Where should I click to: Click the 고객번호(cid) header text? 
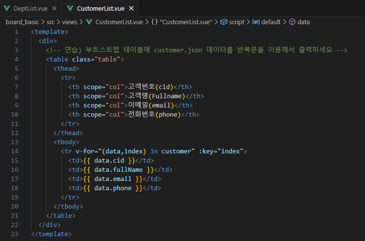click(151, 87)
